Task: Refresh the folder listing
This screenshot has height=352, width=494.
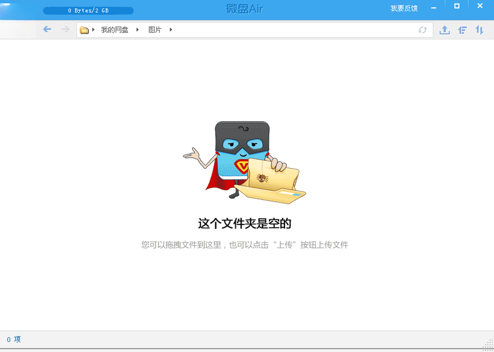Action: [422, 30]
